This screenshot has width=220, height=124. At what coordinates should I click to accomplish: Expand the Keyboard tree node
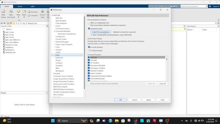[x=54, y=58]
